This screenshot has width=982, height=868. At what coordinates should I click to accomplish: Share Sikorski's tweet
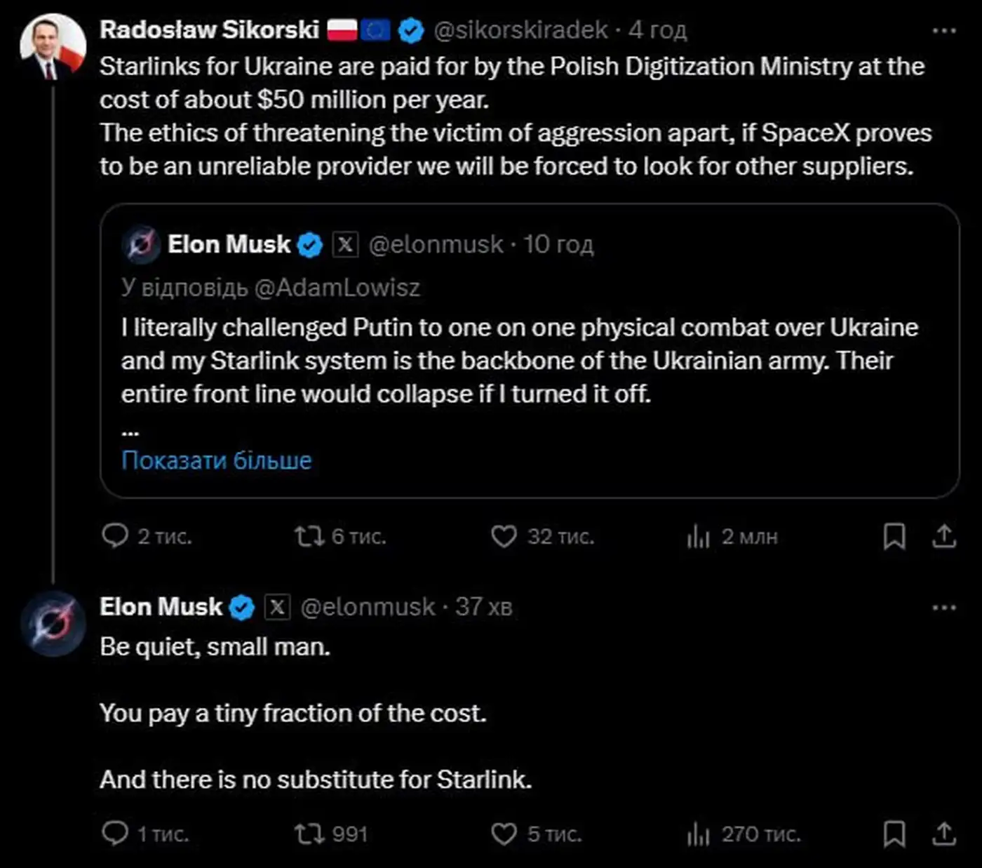tap(944, 537)
